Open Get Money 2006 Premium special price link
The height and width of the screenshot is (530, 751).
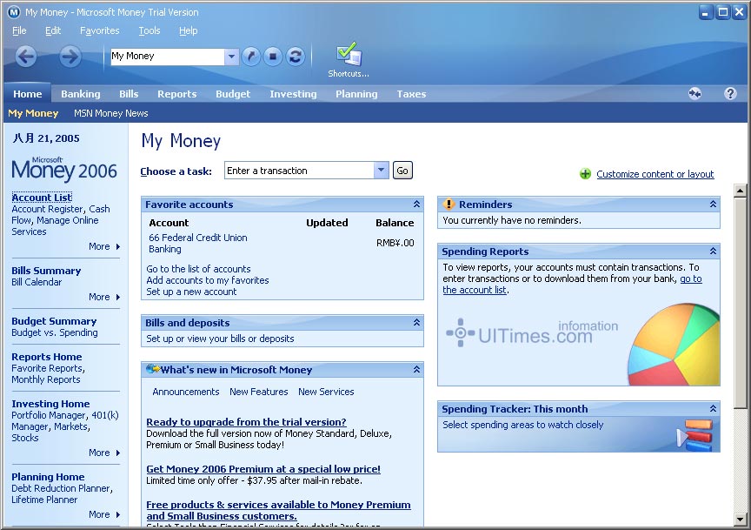[x=263, y=469]
